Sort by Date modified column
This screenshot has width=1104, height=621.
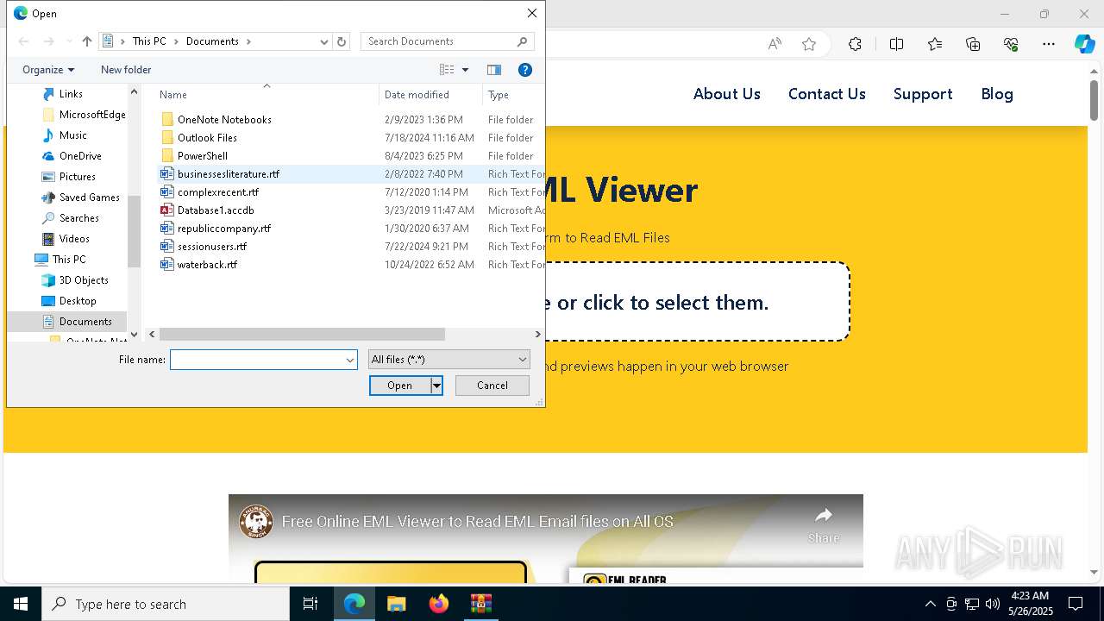[430, 95]
